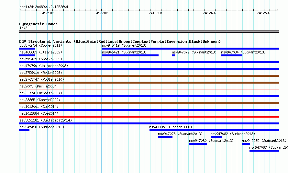Screen dimensions: 288x173
Task: Select the blue bar under nsv945418
Action: (24, 130)
